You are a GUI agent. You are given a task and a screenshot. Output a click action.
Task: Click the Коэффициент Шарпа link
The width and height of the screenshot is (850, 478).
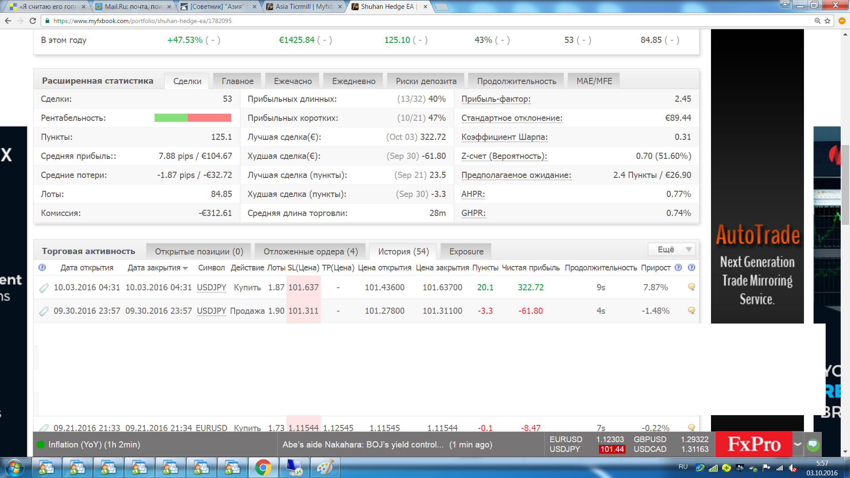[x=504, y=137]
